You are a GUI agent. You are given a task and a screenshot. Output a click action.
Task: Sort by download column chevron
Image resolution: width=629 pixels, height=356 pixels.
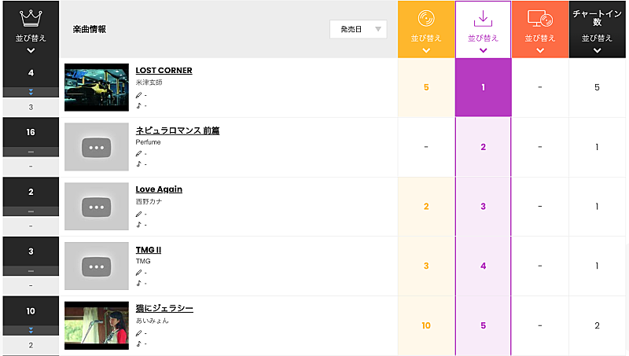[x=483, y=50]
